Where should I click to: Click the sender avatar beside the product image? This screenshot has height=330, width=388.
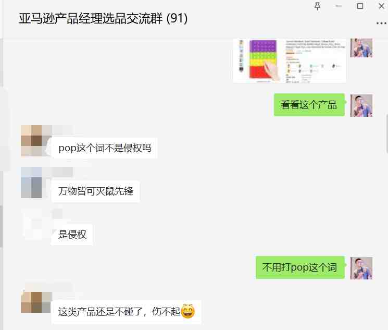pos(361,48)
